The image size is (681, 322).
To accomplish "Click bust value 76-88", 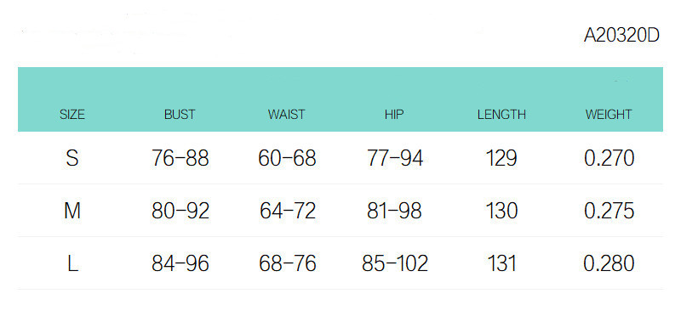I will [180, 158].
